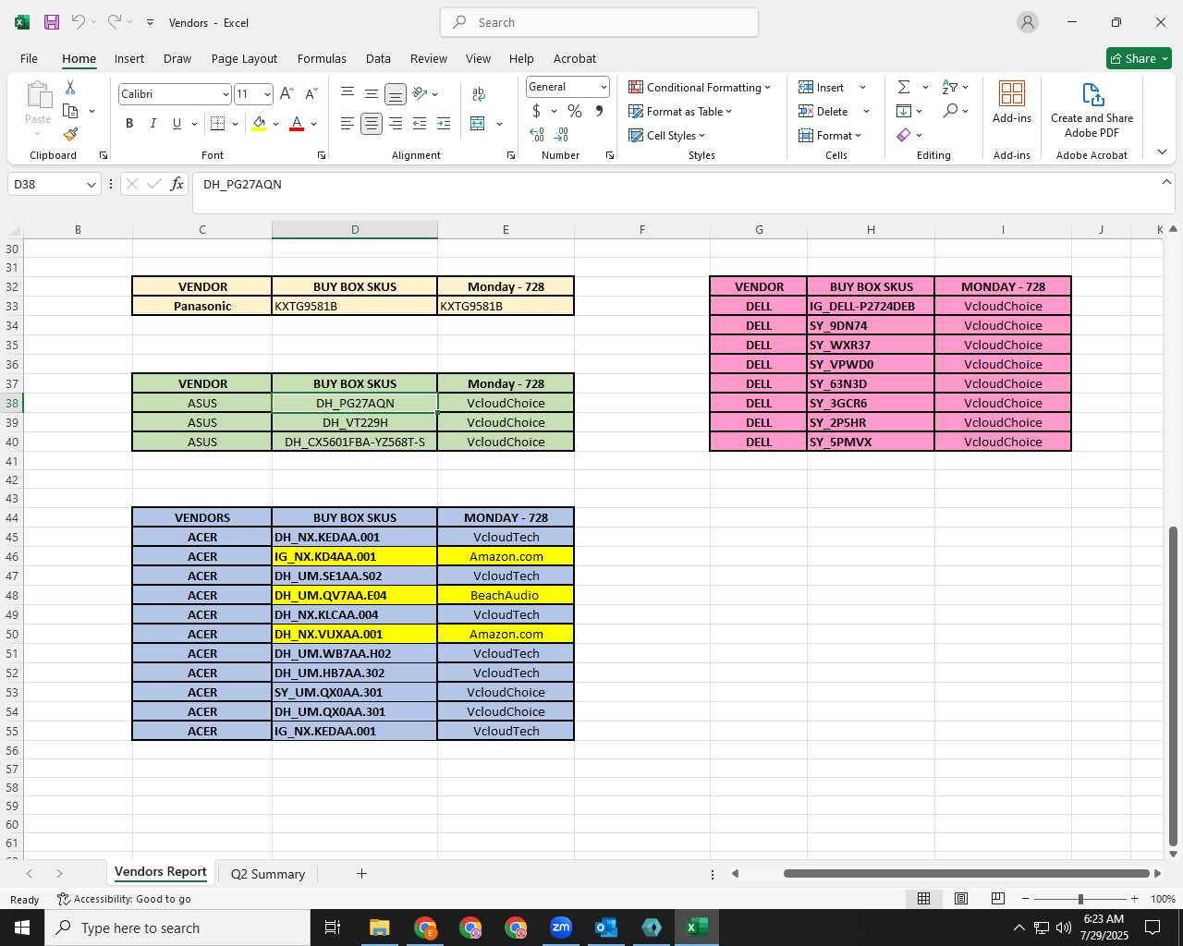Cut the selection with the scissors icon
The width and height of the screenshot is (1183, 946).
tap(70, 87)
